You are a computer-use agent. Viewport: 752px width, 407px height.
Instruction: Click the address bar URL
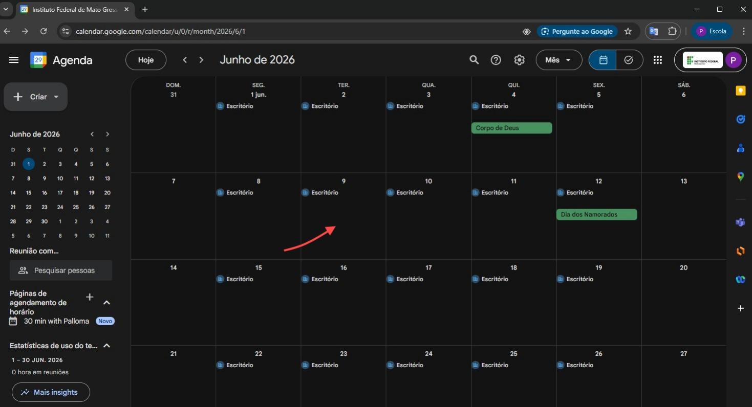point(161,31)
